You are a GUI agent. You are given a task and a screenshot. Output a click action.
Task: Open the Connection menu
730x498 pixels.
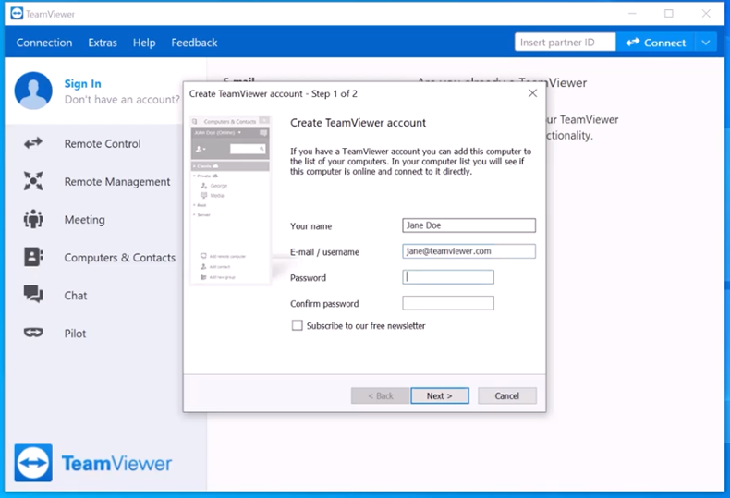(44, 43)
